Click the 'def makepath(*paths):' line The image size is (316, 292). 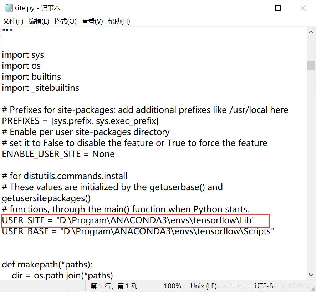point(47,265)
